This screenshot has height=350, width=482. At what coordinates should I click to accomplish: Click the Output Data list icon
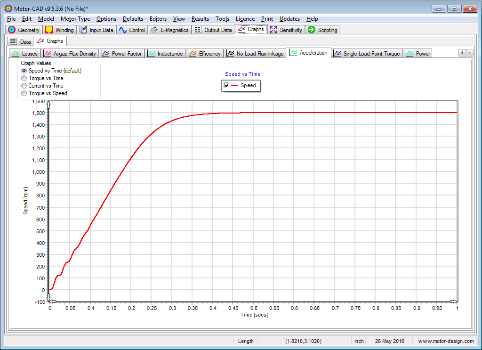coord(198,30)
